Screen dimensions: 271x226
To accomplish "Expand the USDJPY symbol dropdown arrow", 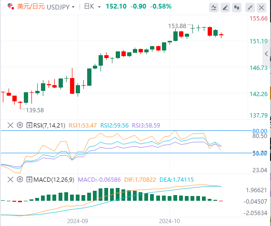I will pos(73,7).
